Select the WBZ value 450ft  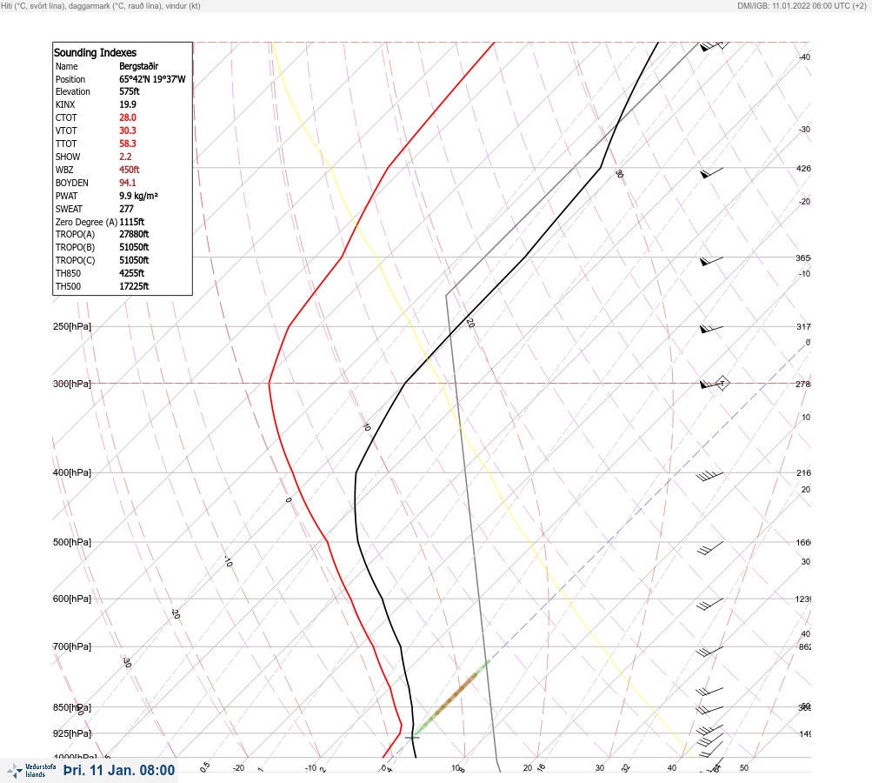[129, 169]
